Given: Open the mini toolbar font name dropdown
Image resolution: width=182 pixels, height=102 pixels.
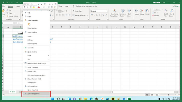Looking at the screenshot, I should [x=30, y=4].
